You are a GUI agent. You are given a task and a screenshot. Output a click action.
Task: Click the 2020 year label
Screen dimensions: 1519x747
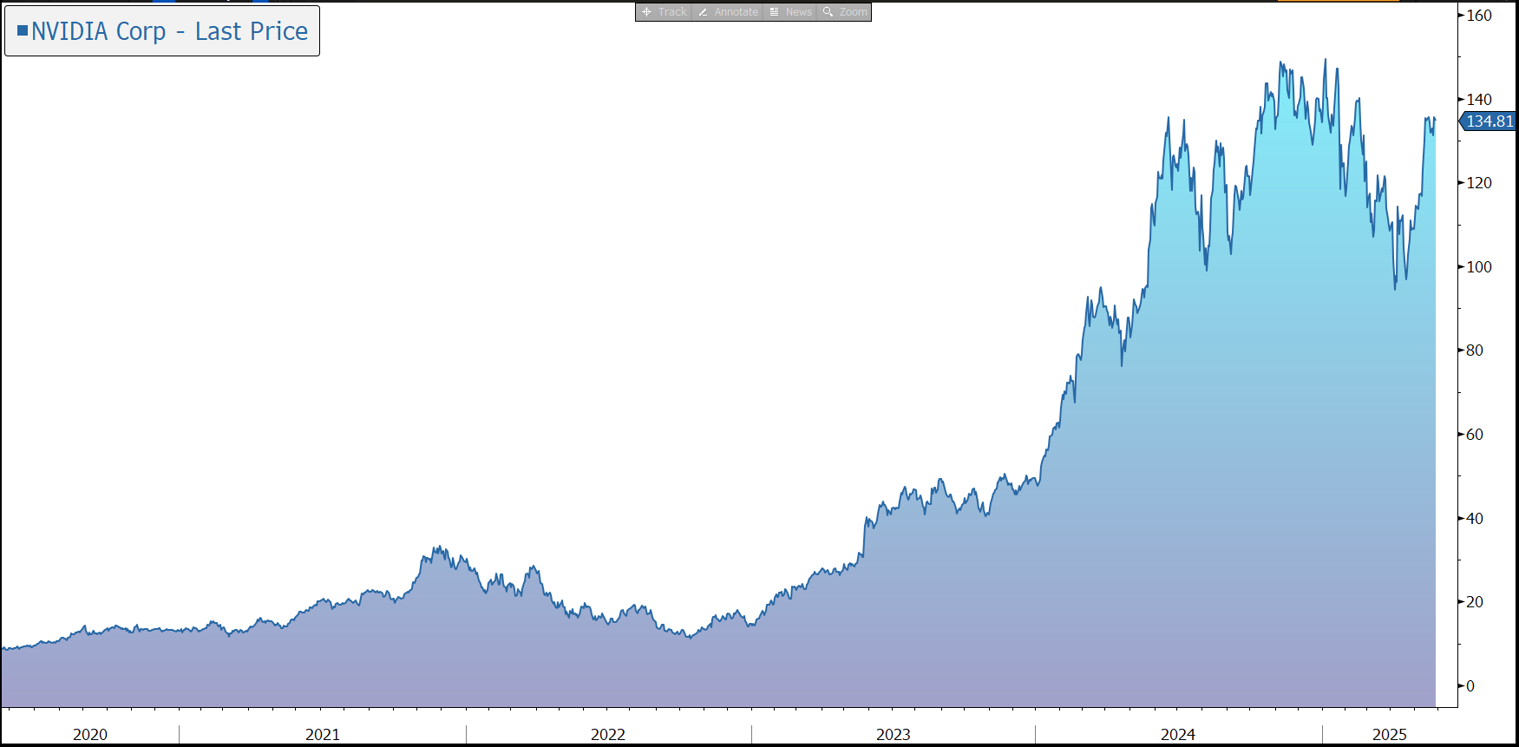[x=90, y=735]
